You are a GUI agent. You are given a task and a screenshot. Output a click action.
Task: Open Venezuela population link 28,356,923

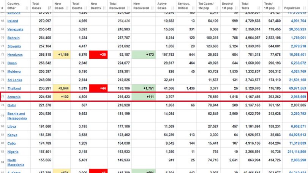click(297, 30)
